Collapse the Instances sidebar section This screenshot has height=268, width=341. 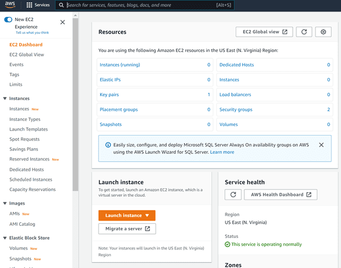point(5,98)
